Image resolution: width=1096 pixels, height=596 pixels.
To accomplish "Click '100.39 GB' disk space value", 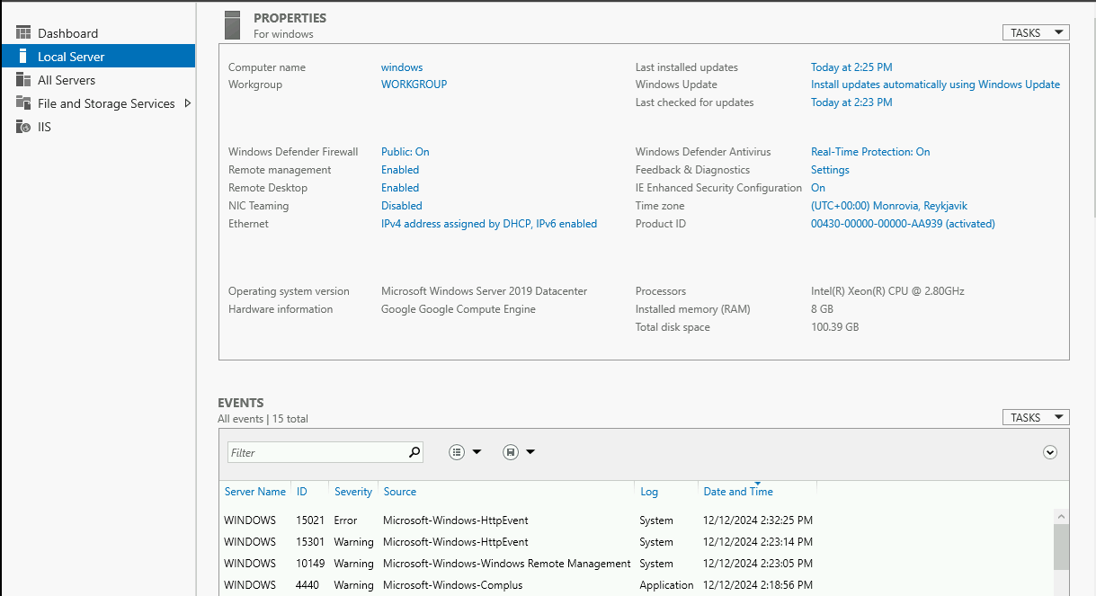I will pos(835,327).
